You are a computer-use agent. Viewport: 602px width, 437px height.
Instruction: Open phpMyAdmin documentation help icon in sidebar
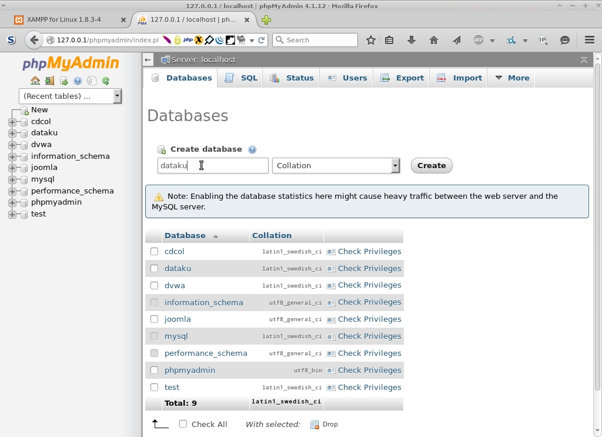(x=78, y=81)
